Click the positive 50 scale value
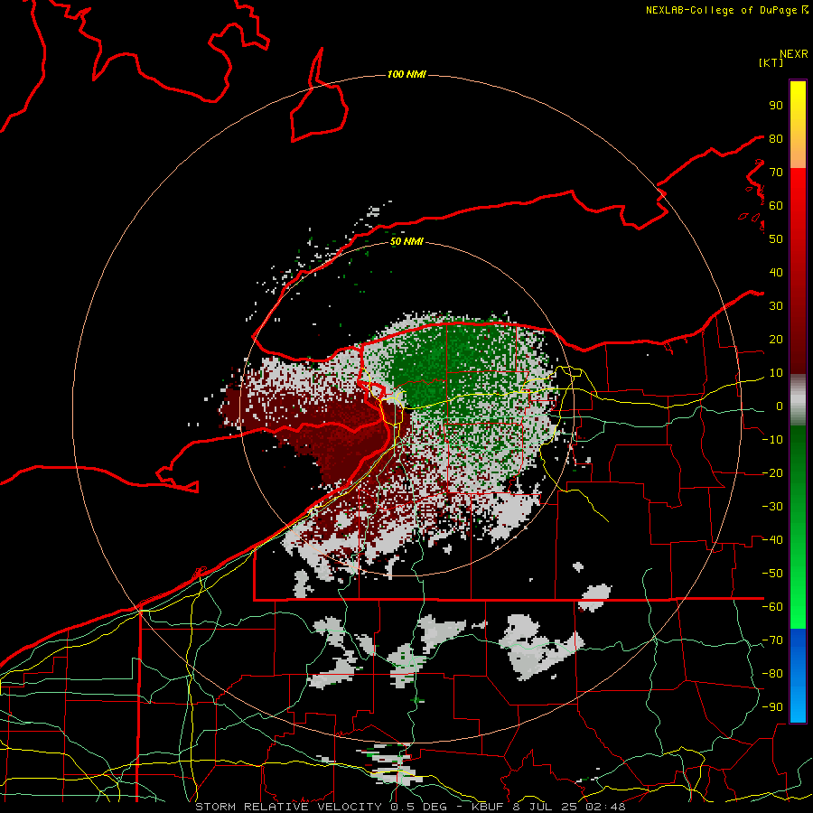813x813 pixels. coord(776,239)
